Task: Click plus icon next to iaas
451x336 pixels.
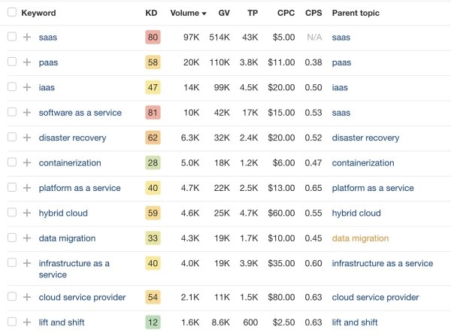Action: (x=27, y=87)
